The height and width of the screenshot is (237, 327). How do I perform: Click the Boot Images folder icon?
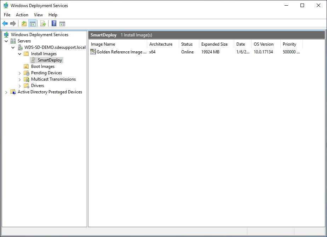click(x=26, y=67)
